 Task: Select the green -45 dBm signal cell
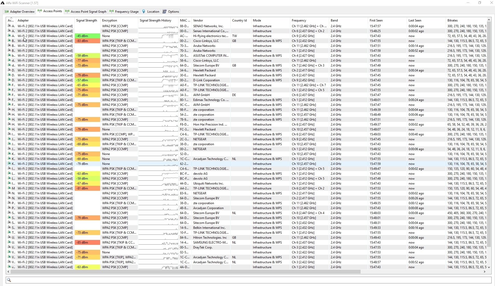tap(87, 36)
